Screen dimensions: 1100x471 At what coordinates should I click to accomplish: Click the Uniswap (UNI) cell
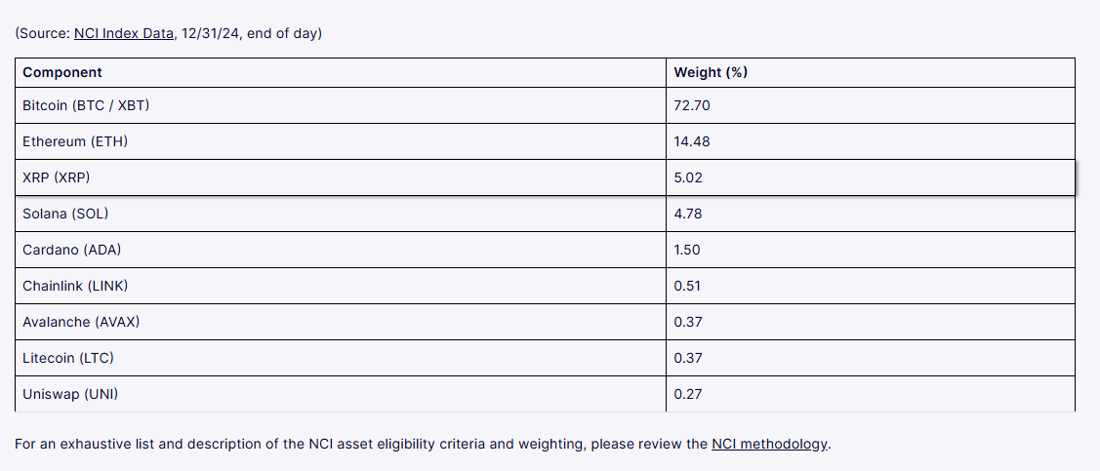click(x=71, y=394)
